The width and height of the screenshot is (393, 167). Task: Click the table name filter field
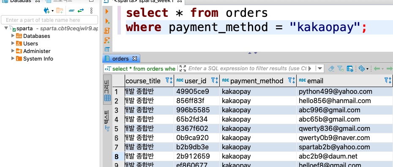click(x=49, y=20)
